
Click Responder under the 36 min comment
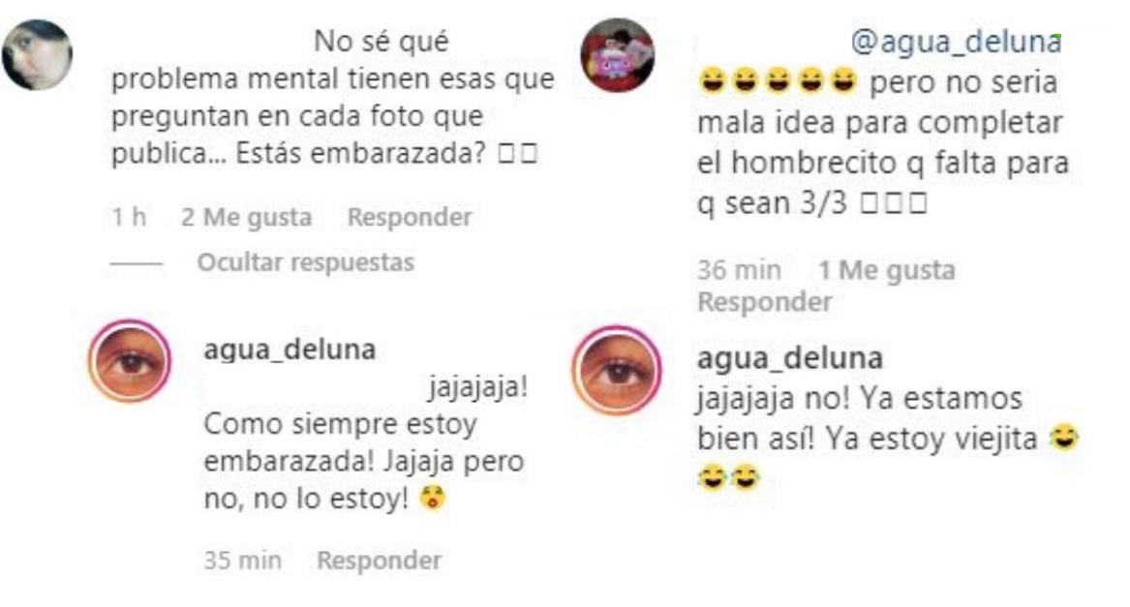coord(765,302)
